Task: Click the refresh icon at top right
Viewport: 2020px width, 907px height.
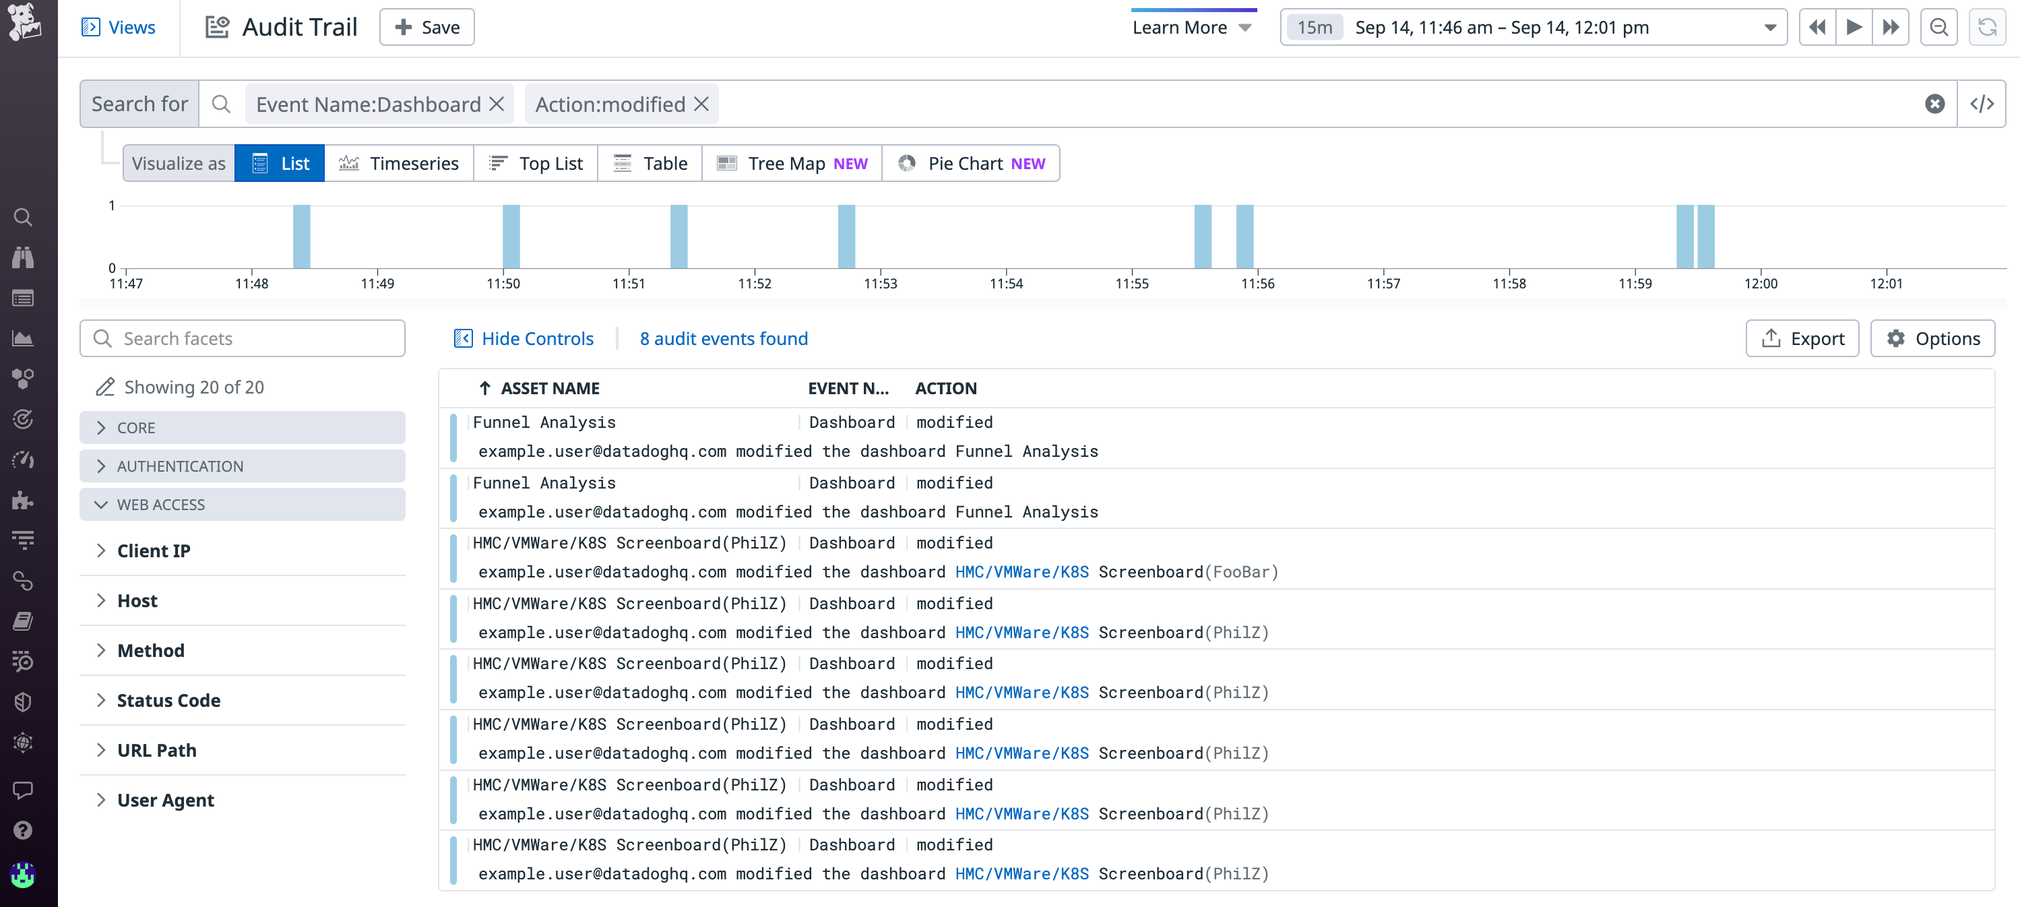Action: click(1986, 28)
